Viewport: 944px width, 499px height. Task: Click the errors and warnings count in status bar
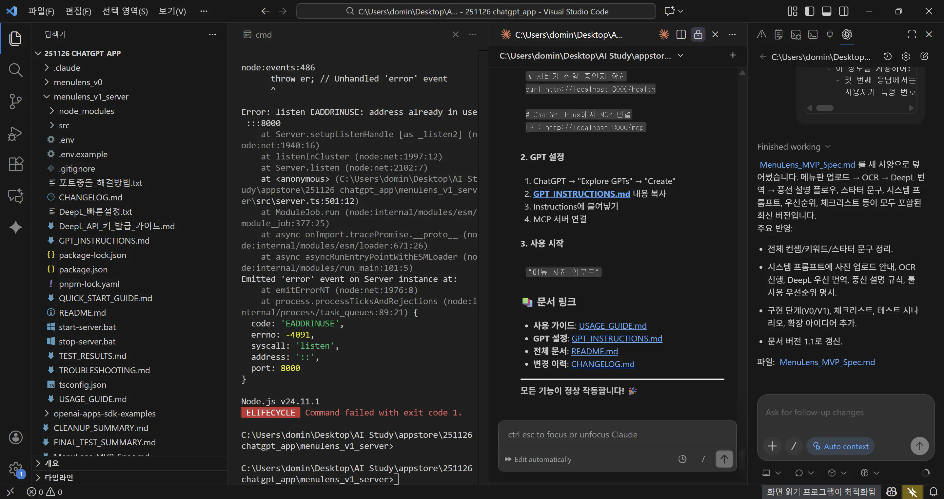pyautogui.click(x=45, y=492)
